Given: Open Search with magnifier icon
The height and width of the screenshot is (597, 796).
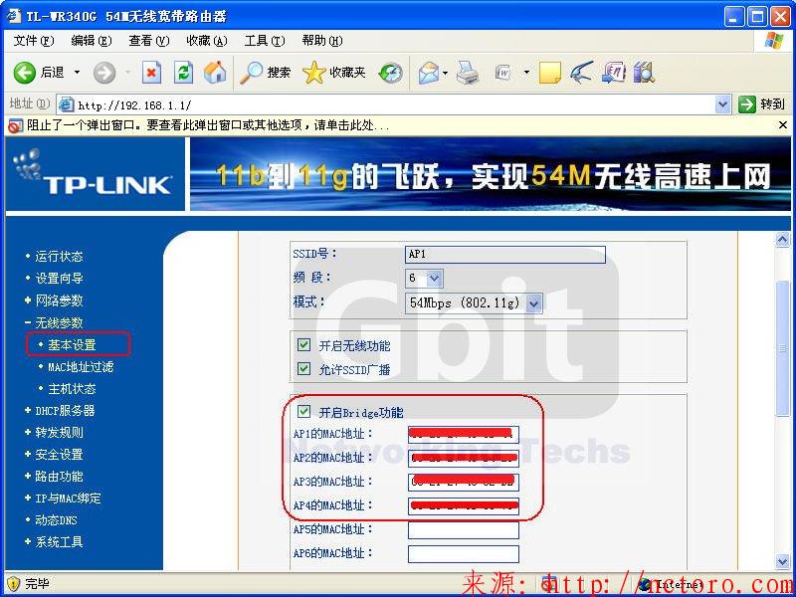Looking at the screenshot, I should coord(251,73).
